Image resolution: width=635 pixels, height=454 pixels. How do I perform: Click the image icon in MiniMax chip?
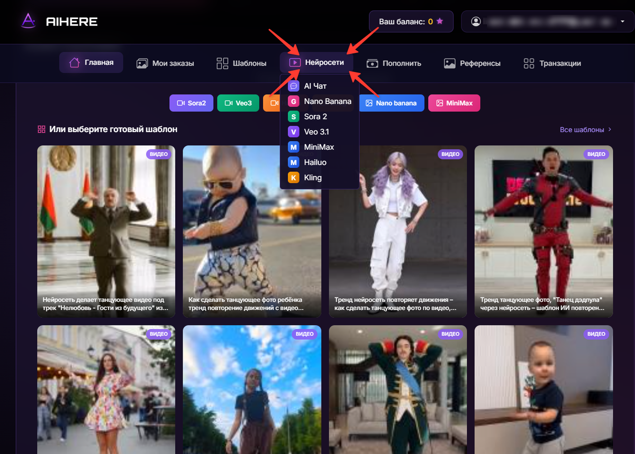click(x=439, y=103)
